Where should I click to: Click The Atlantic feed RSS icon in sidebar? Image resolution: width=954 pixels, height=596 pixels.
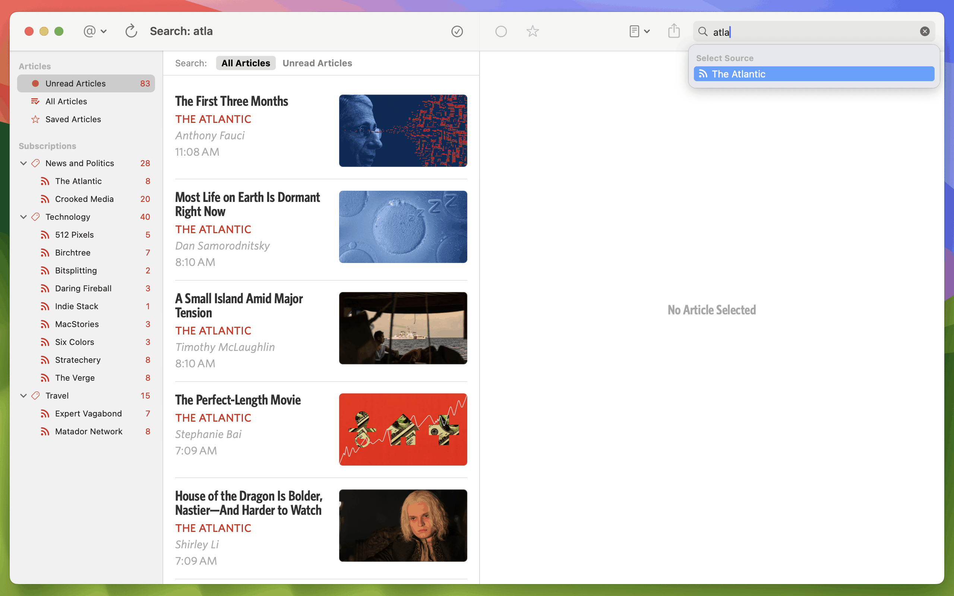pos(45,181)
